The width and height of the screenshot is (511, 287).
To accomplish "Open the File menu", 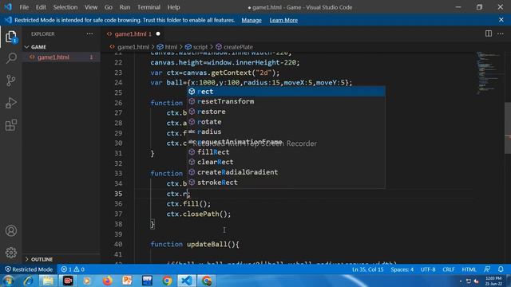I will tap(24, 7).
